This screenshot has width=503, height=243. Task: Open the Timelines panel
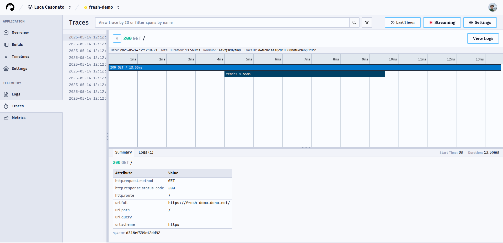[x=20, y=56]
